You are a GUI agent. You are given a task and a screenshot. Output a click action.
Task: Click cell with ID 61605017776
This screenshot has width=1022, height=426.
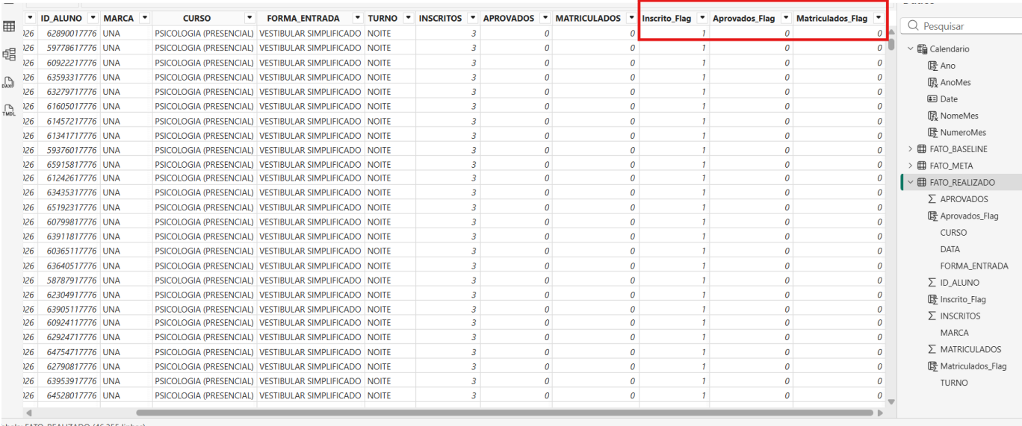point(67,106)
